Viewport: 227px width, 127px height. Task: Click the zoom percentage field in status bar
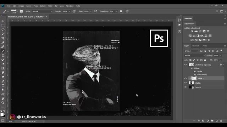10,121
